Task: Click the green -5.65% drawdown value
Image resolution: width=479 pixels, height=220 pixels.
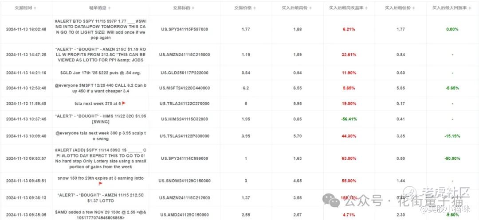Action: pos(452,88)
